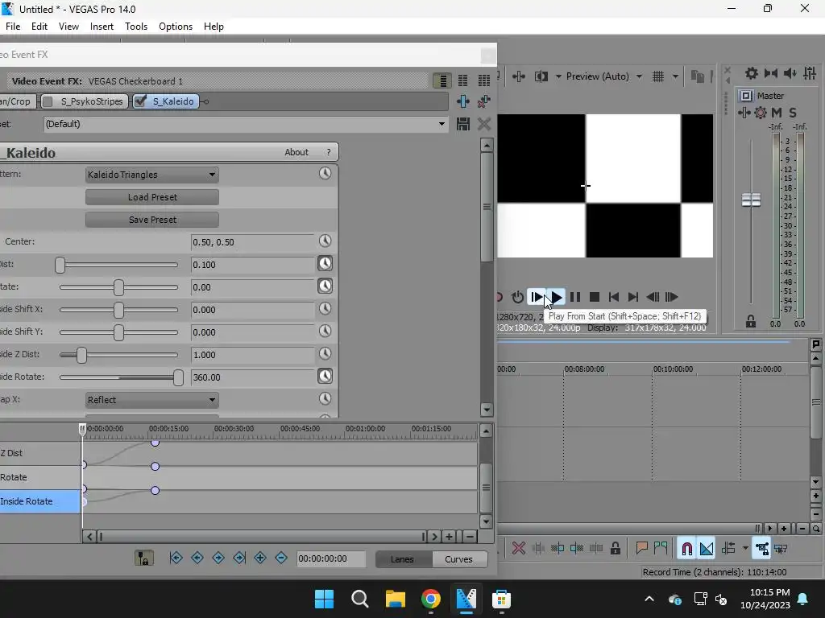Viewport: 825px width, 618px height.
Task: Open the View menu
Action: pyautogui.click(x=69, y=27)
